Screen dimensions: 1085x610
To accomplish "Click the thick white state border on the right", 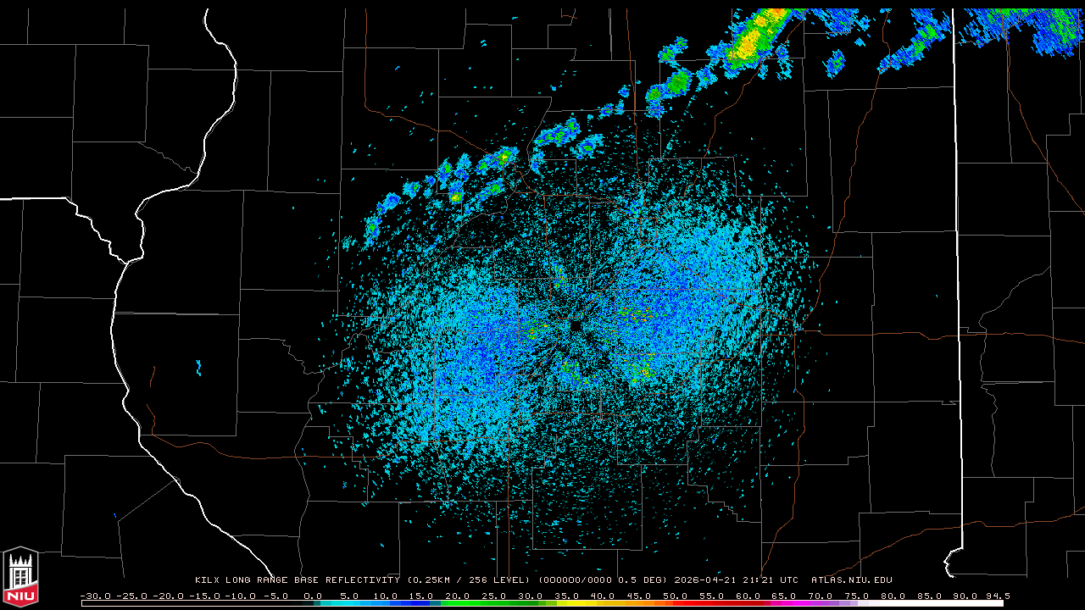I will click(955, 254).
